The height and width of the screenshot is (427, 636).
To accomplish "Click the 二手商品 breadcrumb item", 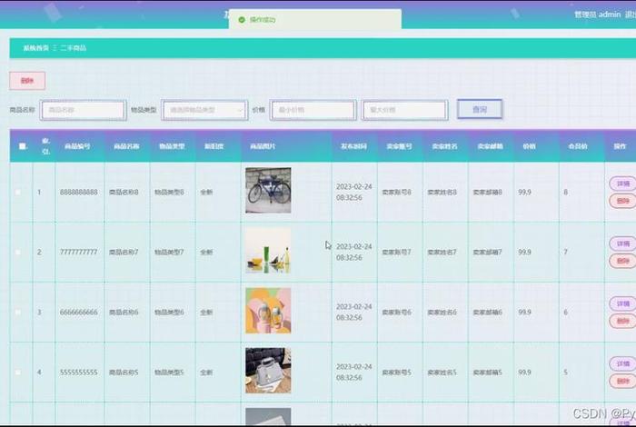I will (73, 48).
